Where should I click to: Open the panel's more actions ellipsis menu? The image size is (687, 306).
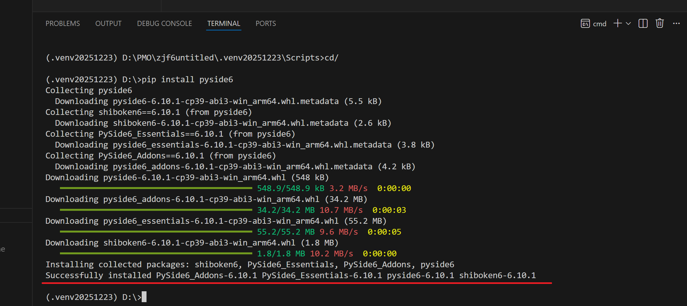[676, 23]
